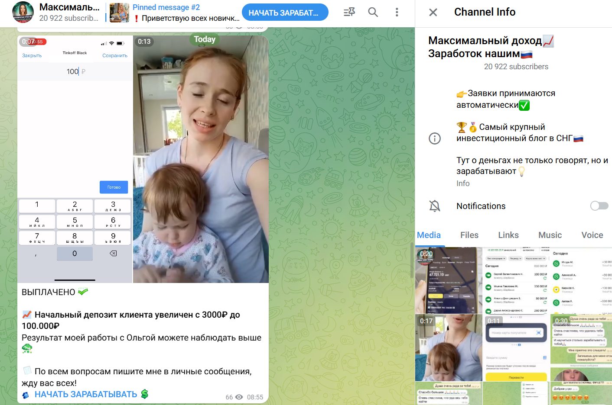Select the Media tab
The width and height of the screenshot is (612, 405).
coord(429,235)
